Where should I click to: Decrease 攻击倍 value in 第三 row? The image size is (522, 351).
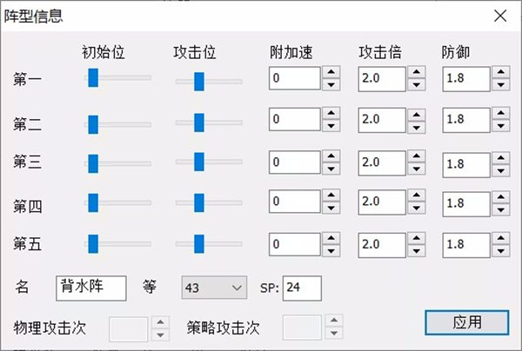click(417, 169)
